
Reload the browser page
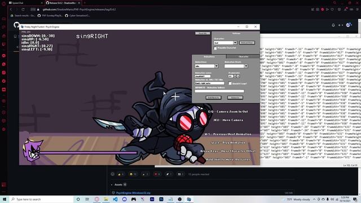click(x=23, y=10)
